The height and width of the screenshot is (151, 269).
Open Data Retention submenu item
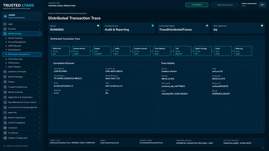point(15,50)
